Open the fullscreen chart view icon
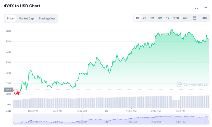This screenshot has width=212, height=127. pos(196,7)
